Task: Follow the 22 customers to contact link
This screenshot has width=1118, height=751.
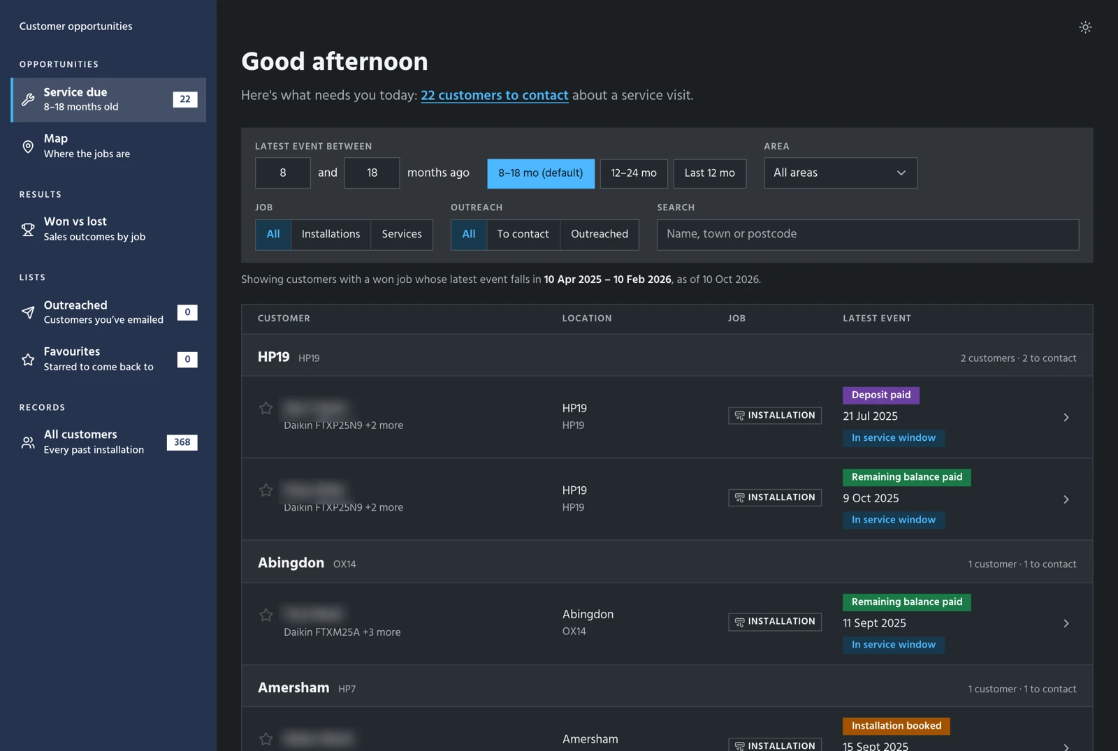Action: [x=494, y=95]
